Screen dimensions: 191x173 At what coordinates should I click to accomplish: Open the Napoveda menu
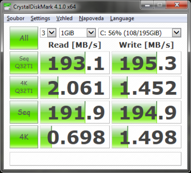pos(91,18)
